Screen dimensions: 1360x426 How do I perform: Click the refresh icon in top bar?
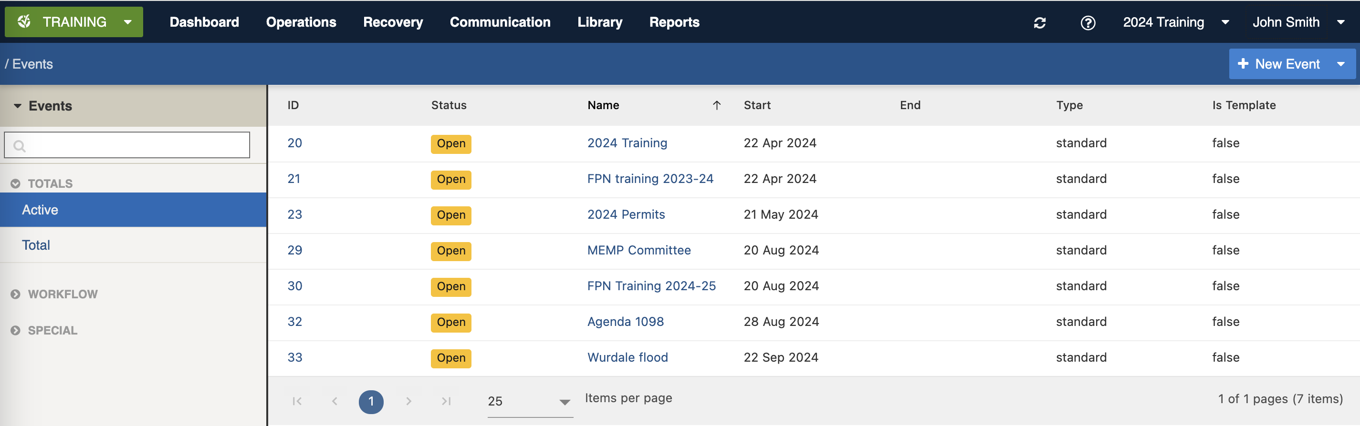(1039, 23)
